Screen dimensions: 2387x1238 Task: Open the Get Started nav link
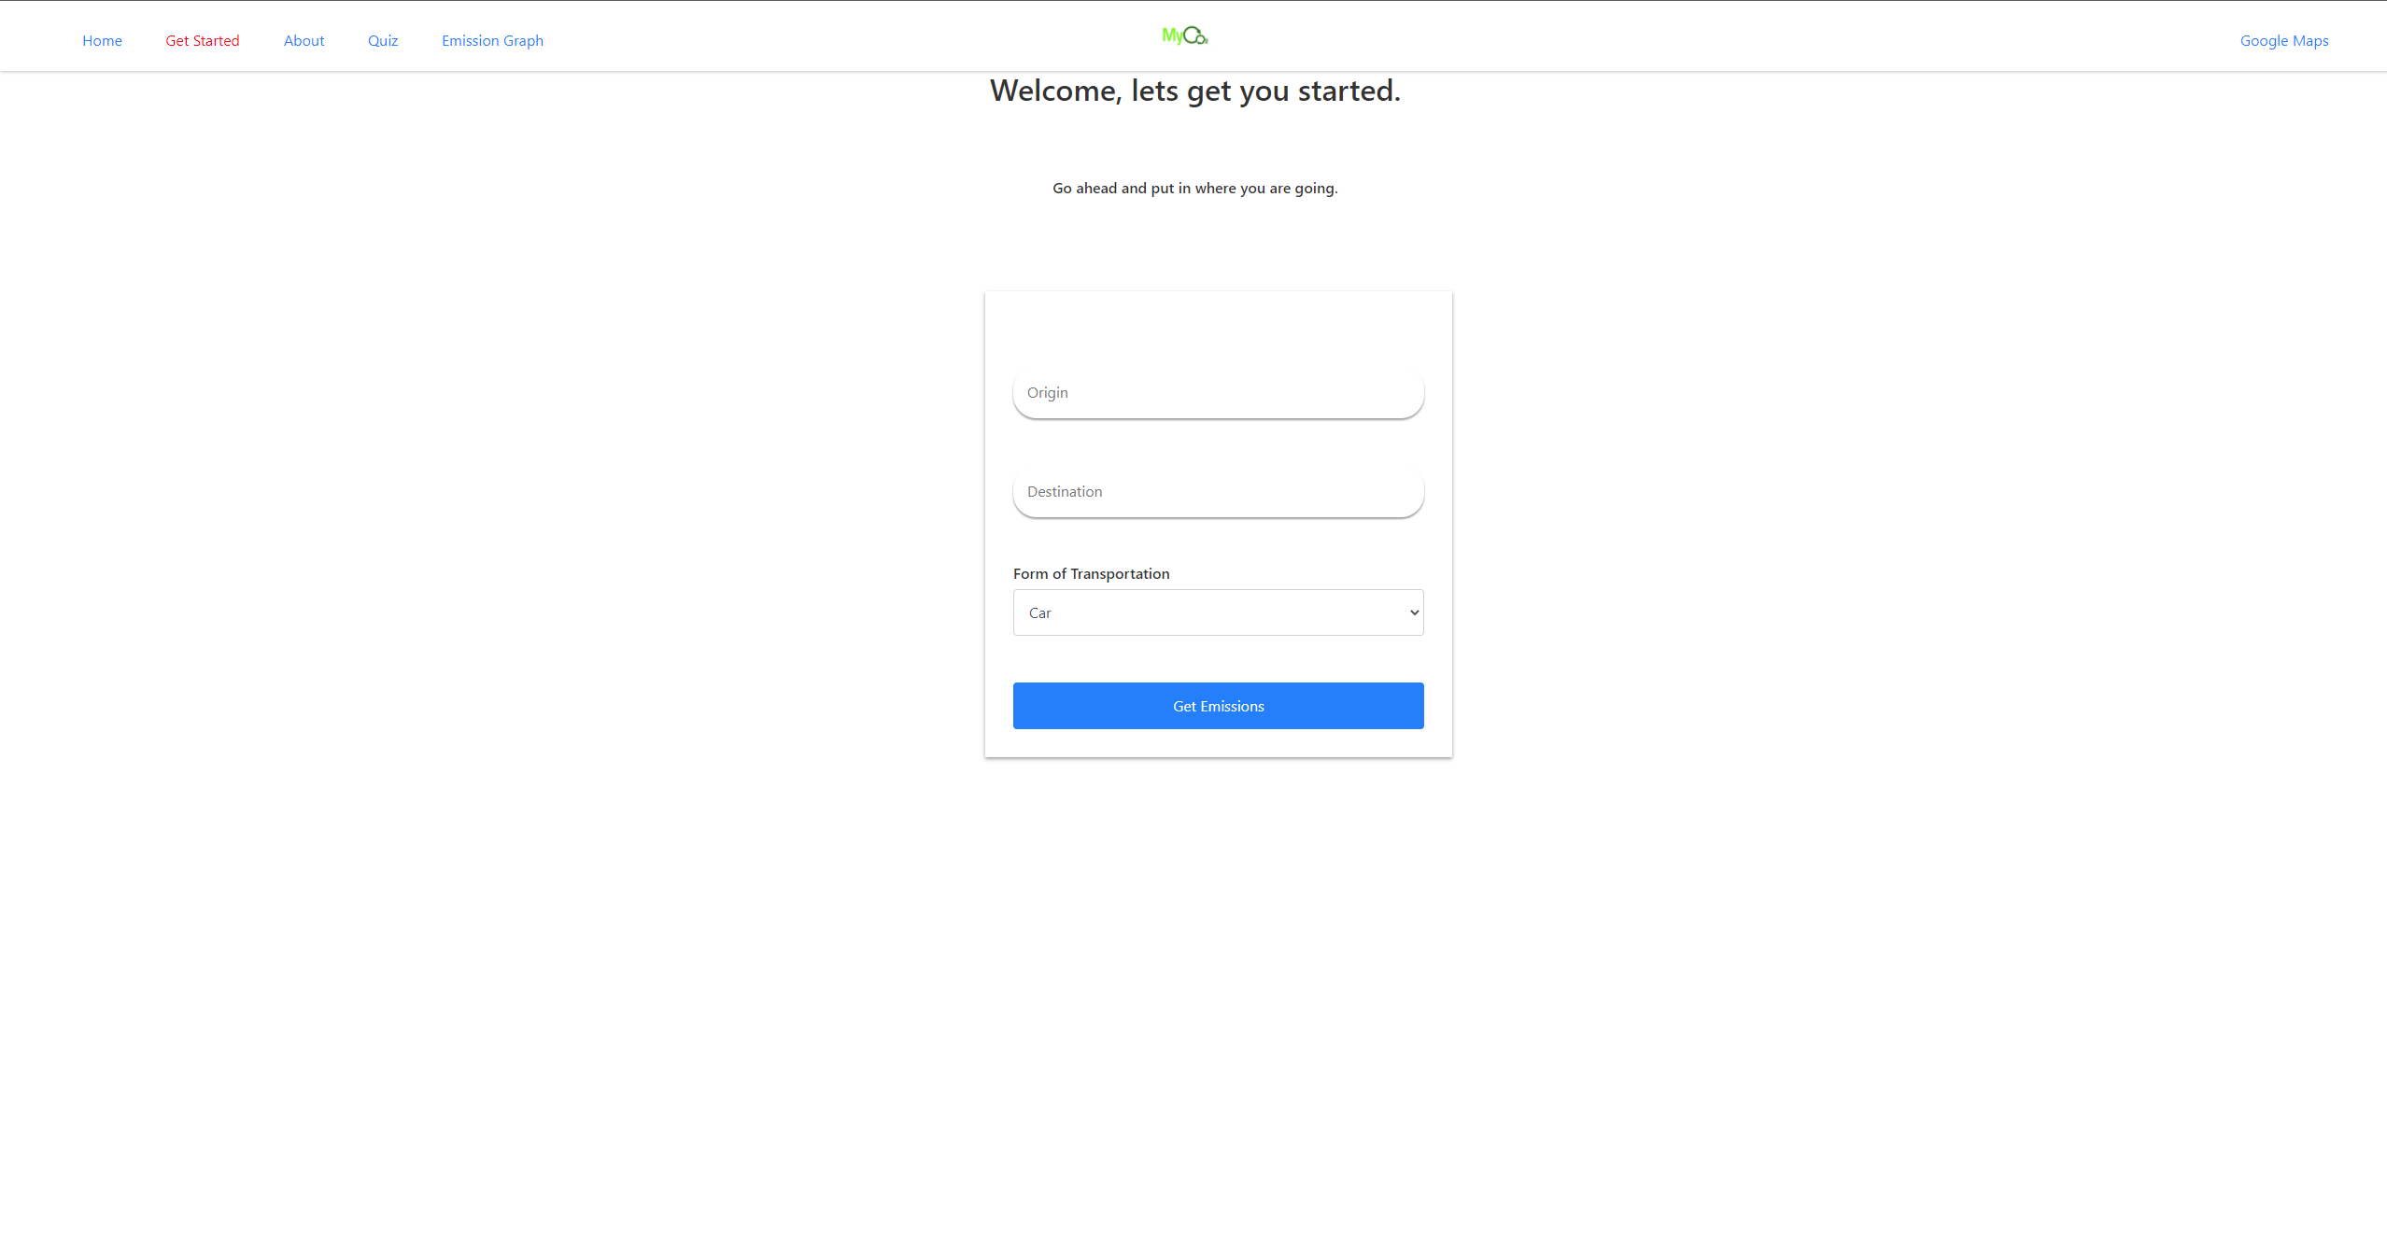pyautogui.click(x=203, y=40)
